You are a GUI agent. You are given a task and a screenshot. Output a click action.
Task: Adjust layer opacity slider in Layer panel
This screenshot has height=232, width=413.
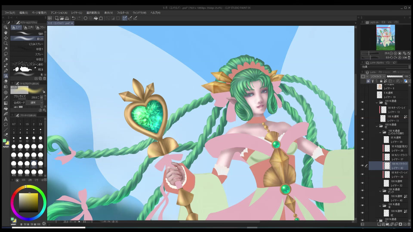395,76
